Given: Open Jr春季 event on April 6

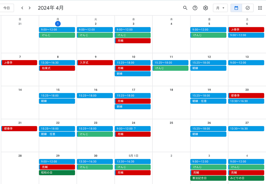Looking at the screenshot, I should (246, 30).
